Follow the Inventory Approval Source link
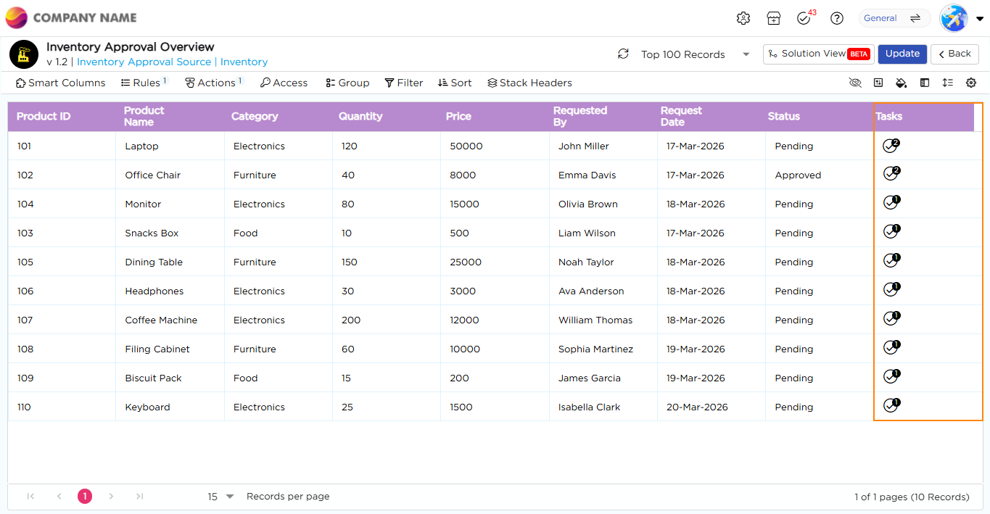Image resolution: width=990 pixels, height=514 pixels. pyautogui.click(x=144, y=62)
